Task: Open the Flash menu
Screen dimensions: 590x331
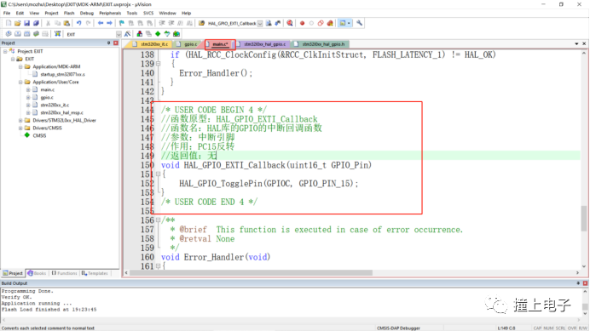Action: 69,13
